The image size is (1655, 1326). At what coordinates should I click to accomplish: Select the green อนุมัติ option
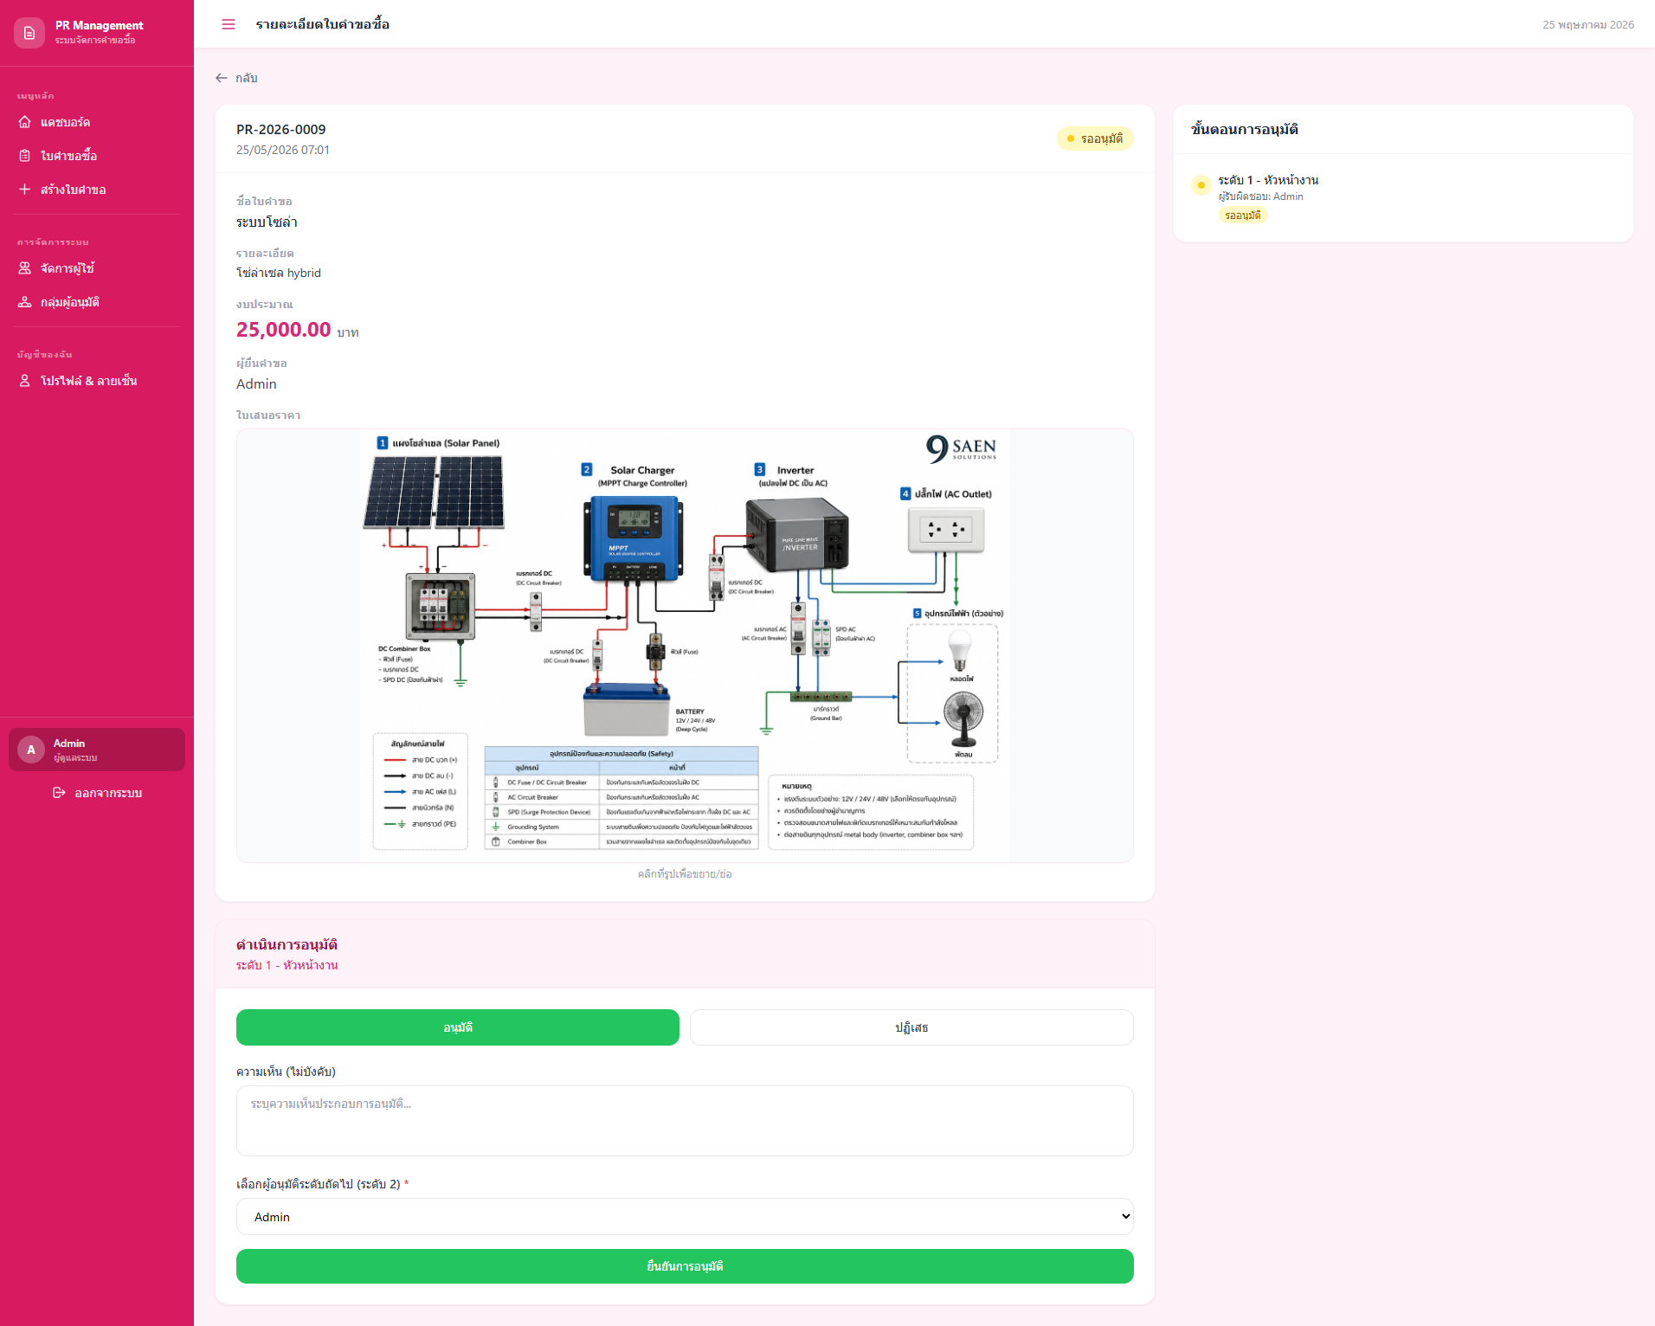pos(458,1027)
